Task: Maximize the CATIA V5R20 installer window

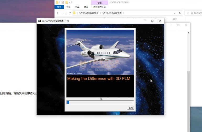Action: (152, 21)
